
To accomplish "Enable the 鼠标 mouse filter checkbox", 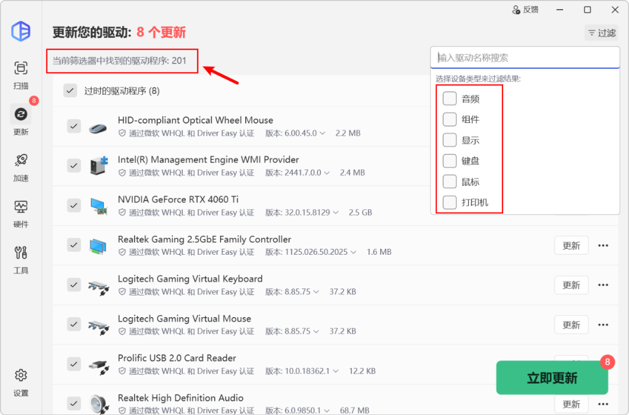I will coord(449,182).
